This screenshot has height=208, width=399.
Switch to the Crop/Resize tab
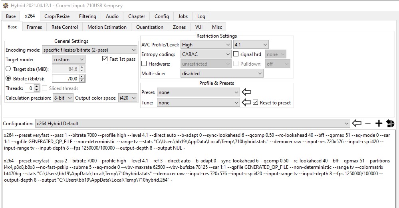tap(57, 16)
